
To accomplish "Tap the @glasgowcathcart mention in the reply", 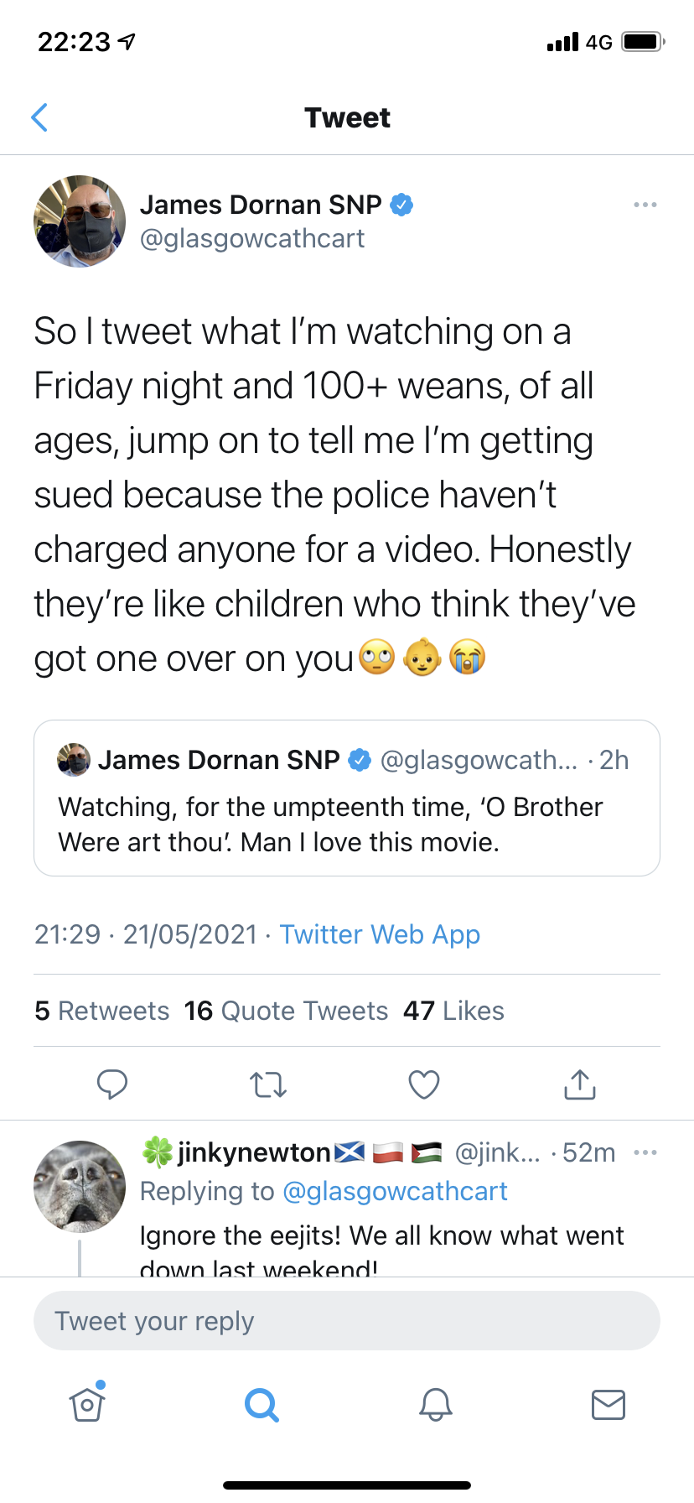I will pyautogui.click(x=395, y=1191).
